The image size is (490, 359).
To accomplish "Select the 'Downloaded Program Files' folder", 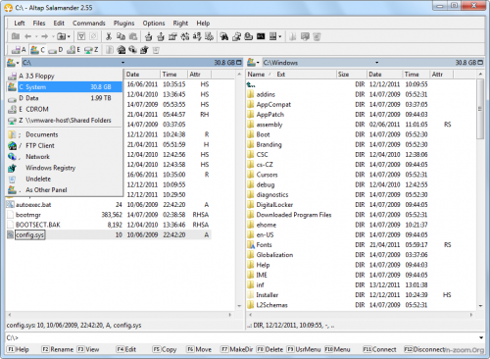I will pos(294,215).
